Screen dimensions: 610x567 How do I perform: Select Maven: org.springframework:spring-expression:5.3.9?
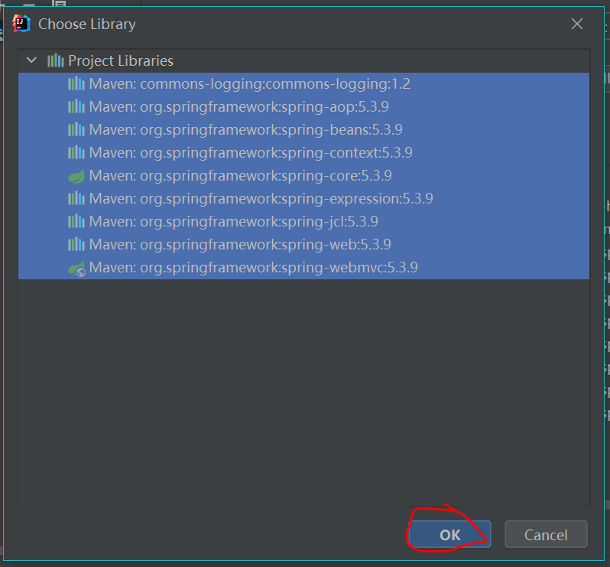click(x=303, y=199)
